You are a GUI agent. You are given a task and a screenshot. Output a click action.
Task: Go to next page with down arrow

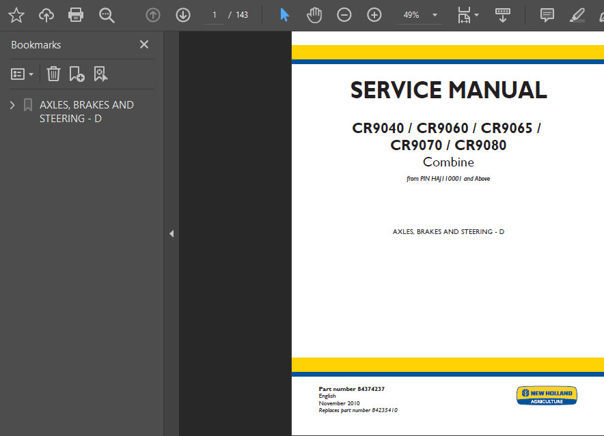[183, 16]
